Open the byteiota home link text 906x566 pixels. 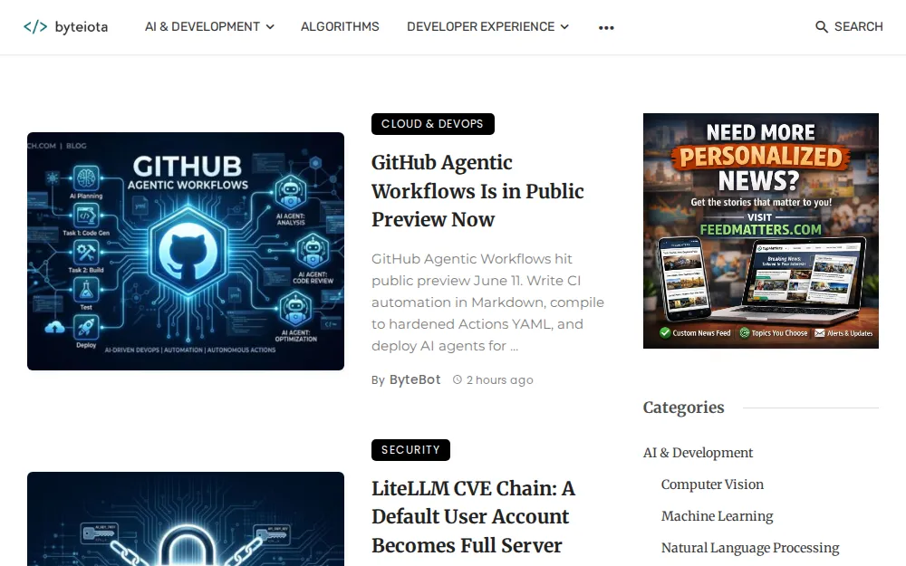coord(81,27)
